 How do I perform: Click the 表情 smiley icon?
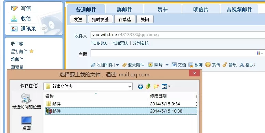(208, 65)
